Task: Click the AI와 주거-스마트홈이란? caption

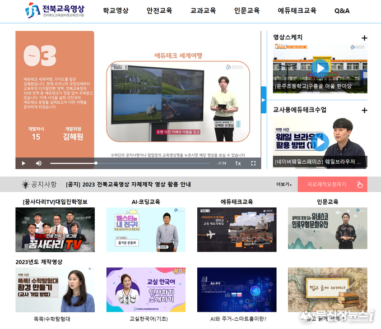Action: (238, 319)
